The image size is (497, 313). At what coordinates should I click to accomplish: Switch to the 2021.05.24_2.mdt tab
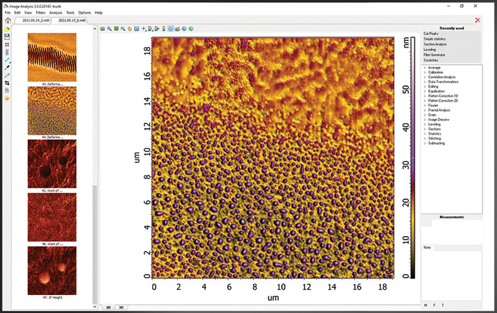pos(35,20)
